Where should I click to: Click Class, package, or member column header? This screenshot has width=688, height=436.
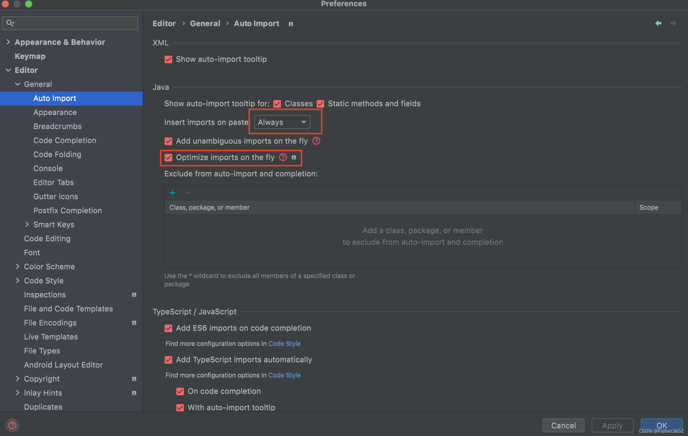point(400,207)
